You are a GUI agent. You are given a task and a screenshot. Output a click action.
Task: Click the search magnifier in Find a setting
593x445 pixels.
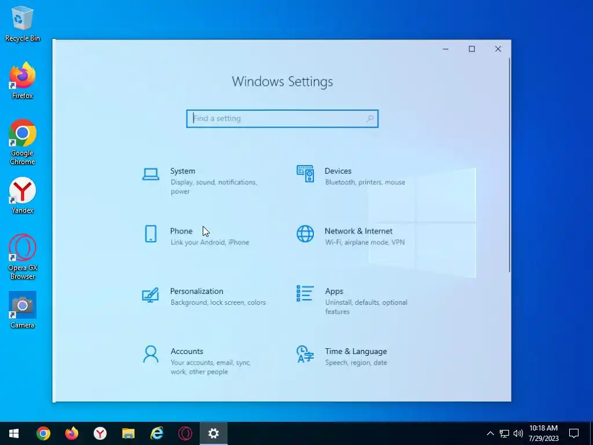click(x=370, y=118)
